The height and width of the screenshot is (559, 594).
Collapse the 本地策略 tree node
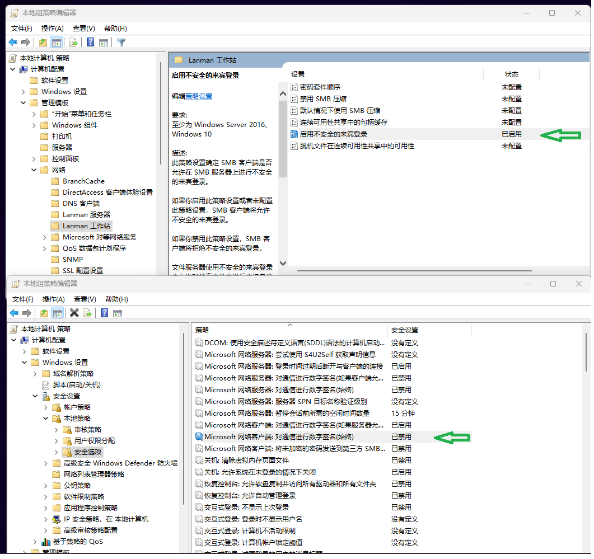tap(46, 419)
